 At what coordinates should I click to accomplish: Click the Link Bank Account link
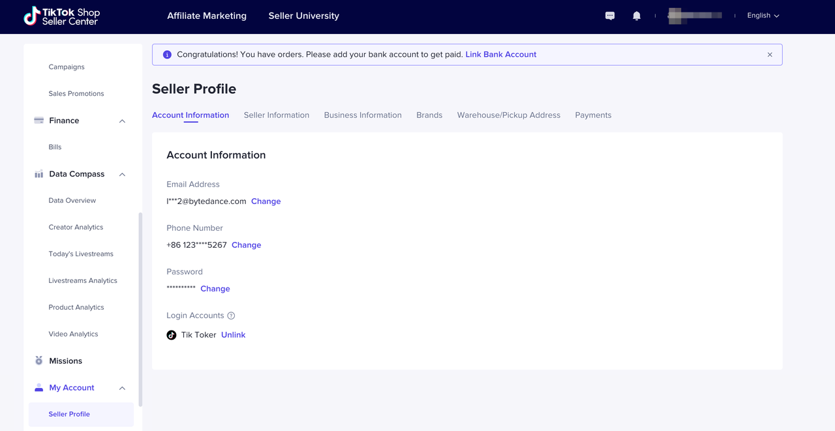tap(500, 55)
